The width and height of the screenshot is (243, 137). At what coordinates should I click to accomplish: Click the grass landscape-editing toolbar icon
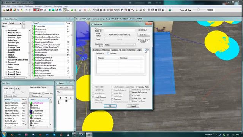[x=72, y=10]
